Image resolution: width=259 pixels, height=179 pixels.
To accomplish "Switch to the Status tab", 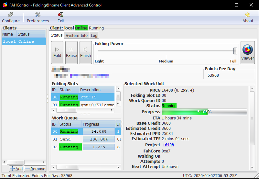I will coord(57,35).
